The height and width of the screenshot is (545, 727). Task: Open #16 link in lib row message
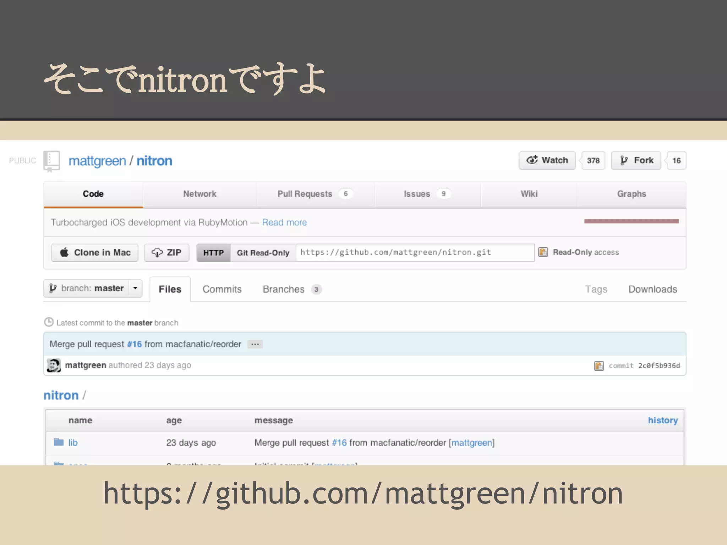[x=339, y=443]
